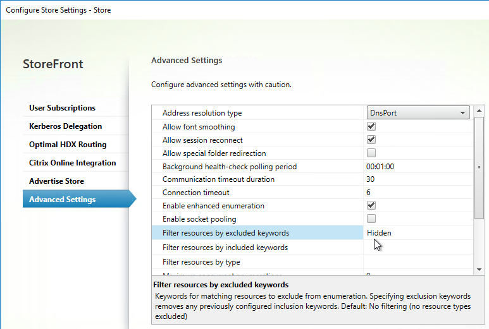Viewport: 489px width, 329px height.
Task: Click the settings list scroll down arrow
Action: (479, 270)
